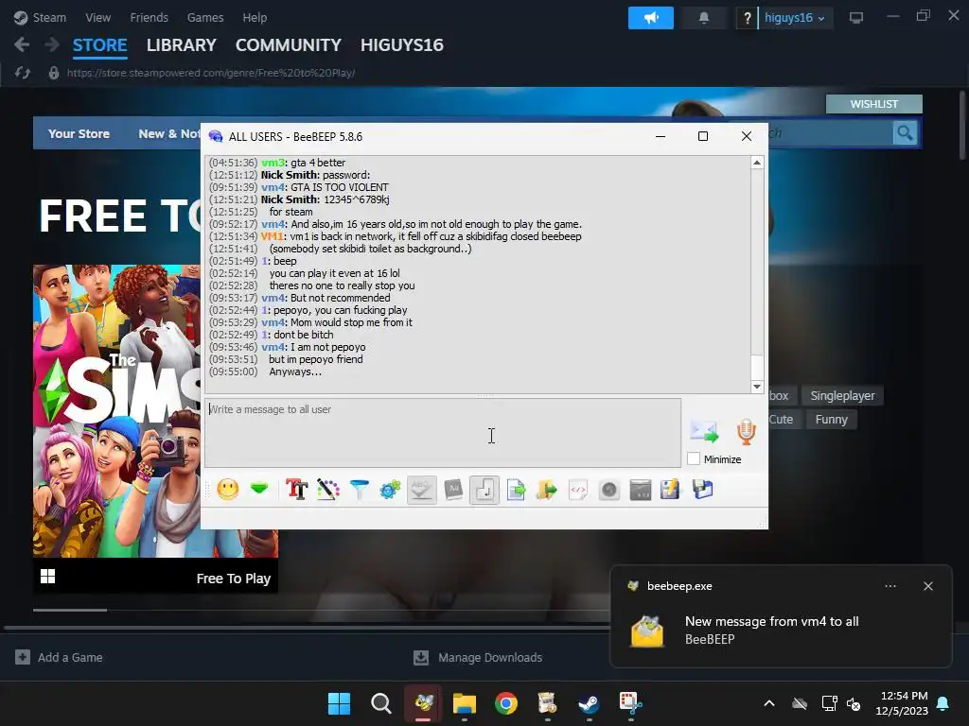The width and height of the screenshot is (969, 726).
Task: Open the emoticon picker in BeeBEEP
Action: click(228, 491)
